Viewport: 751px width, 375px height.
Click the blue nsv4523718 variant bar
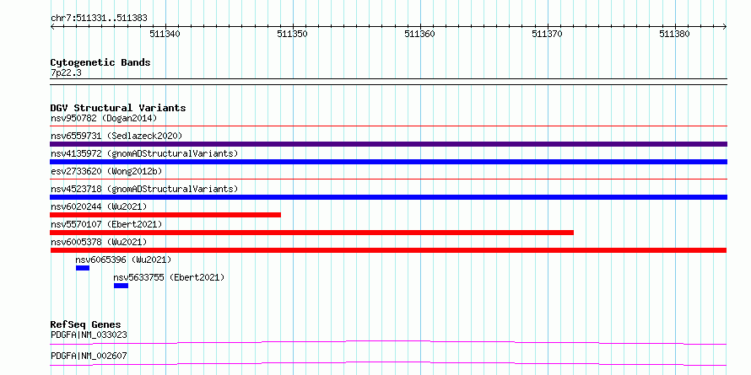tap(388, 197)
